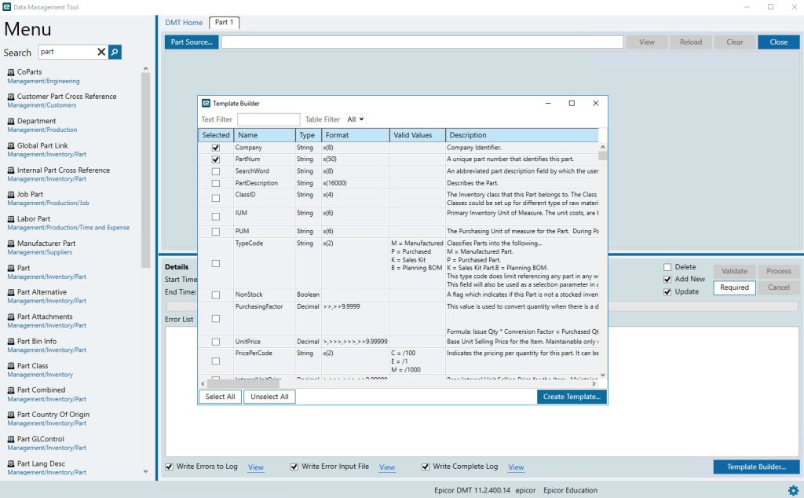Enable the Delete checkbox
Screen dimensions: 804x498
point(667,267)
